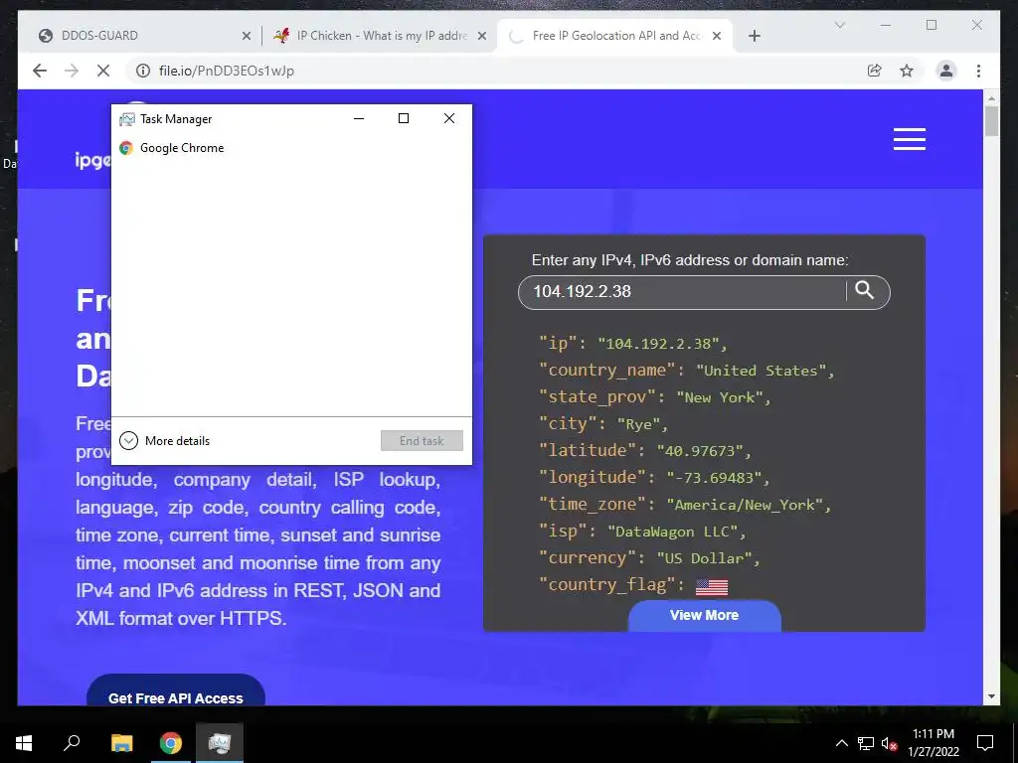Click the "New York" state_prov value

pos(720,397)
